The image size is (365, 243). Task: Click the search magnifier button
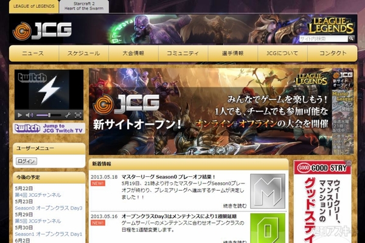(351, 39)
